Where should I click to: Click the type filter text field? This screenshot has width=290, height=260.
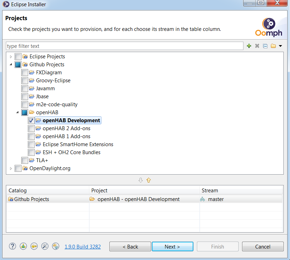coord(124,46)
